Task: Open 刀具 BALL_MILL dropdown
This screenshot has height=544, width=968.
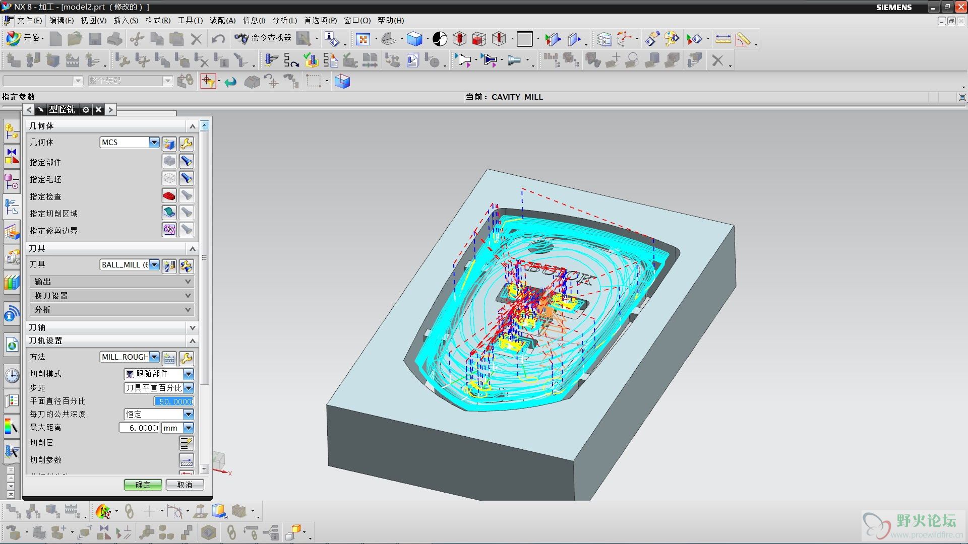Action: click(154, 264)
